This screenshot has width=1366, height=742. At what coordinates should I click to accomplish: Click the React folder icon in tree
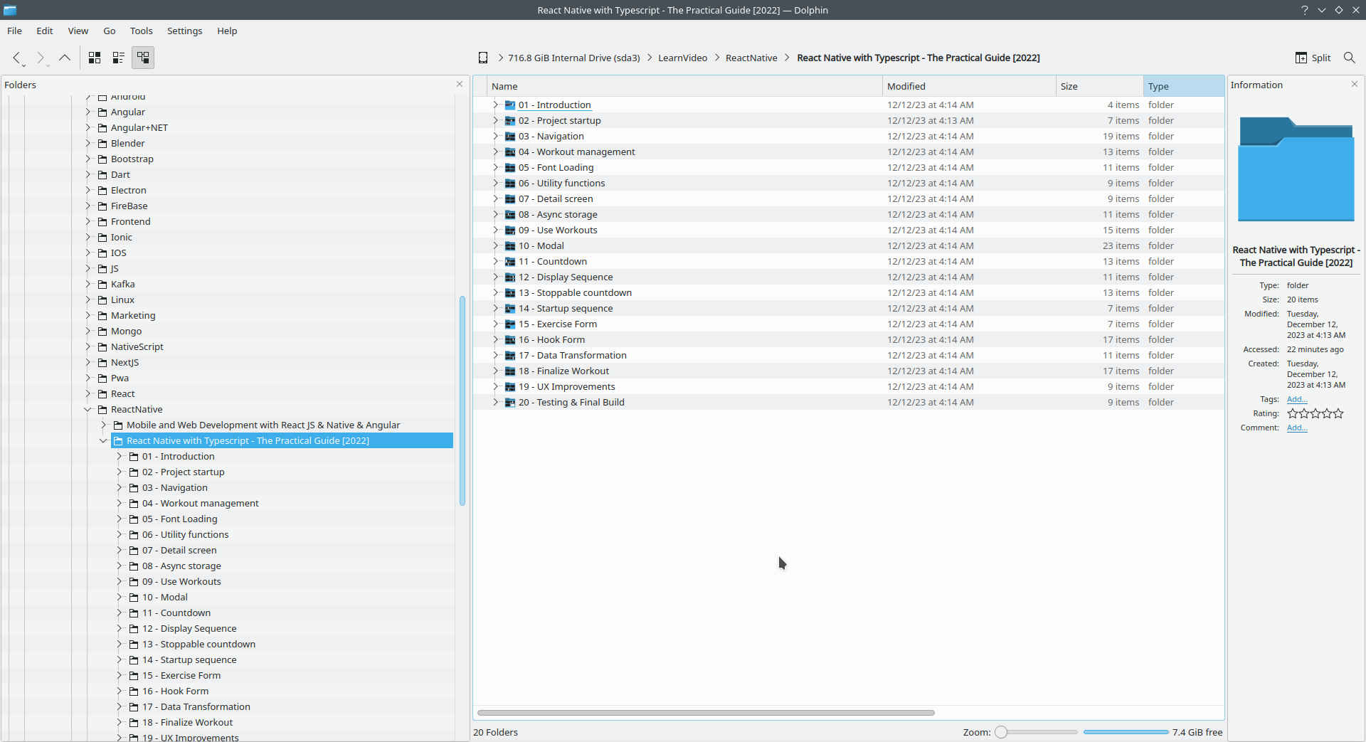tap(102, 393)
